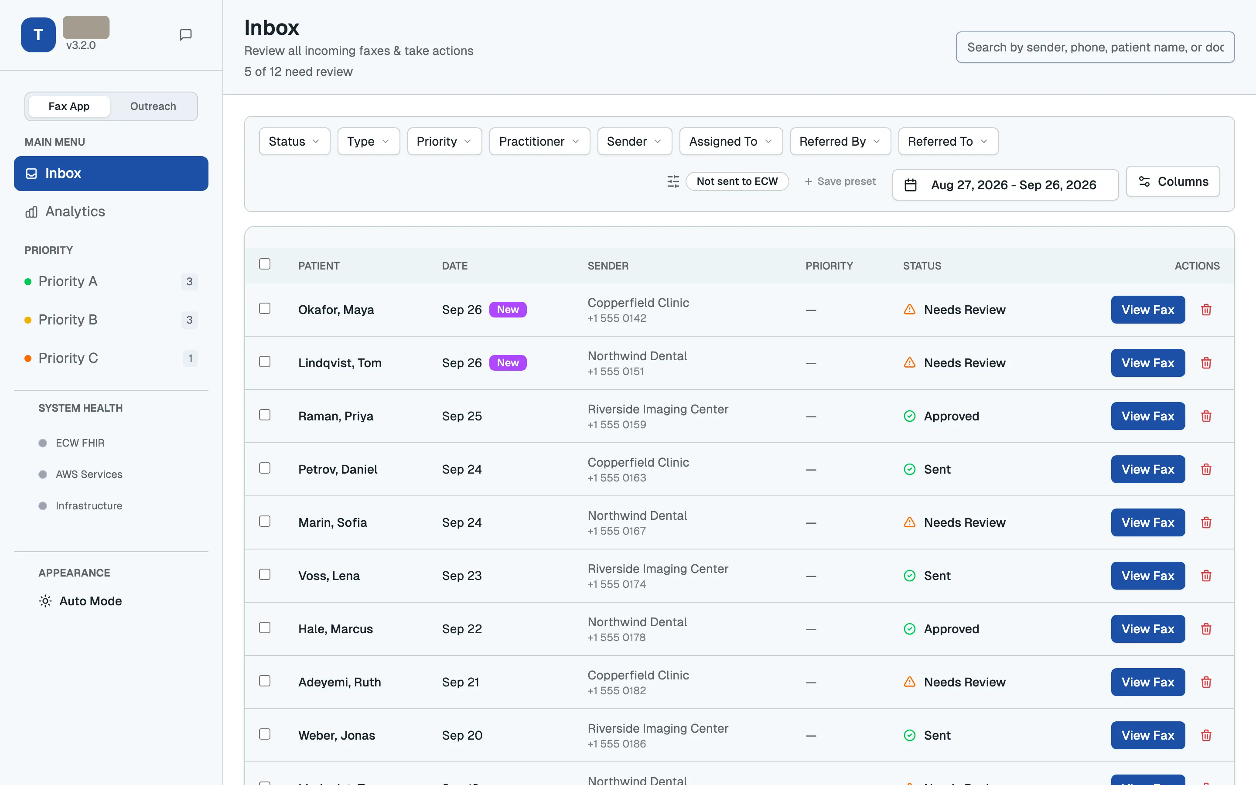Check the box for Okafor, Maya

[265, 308]
